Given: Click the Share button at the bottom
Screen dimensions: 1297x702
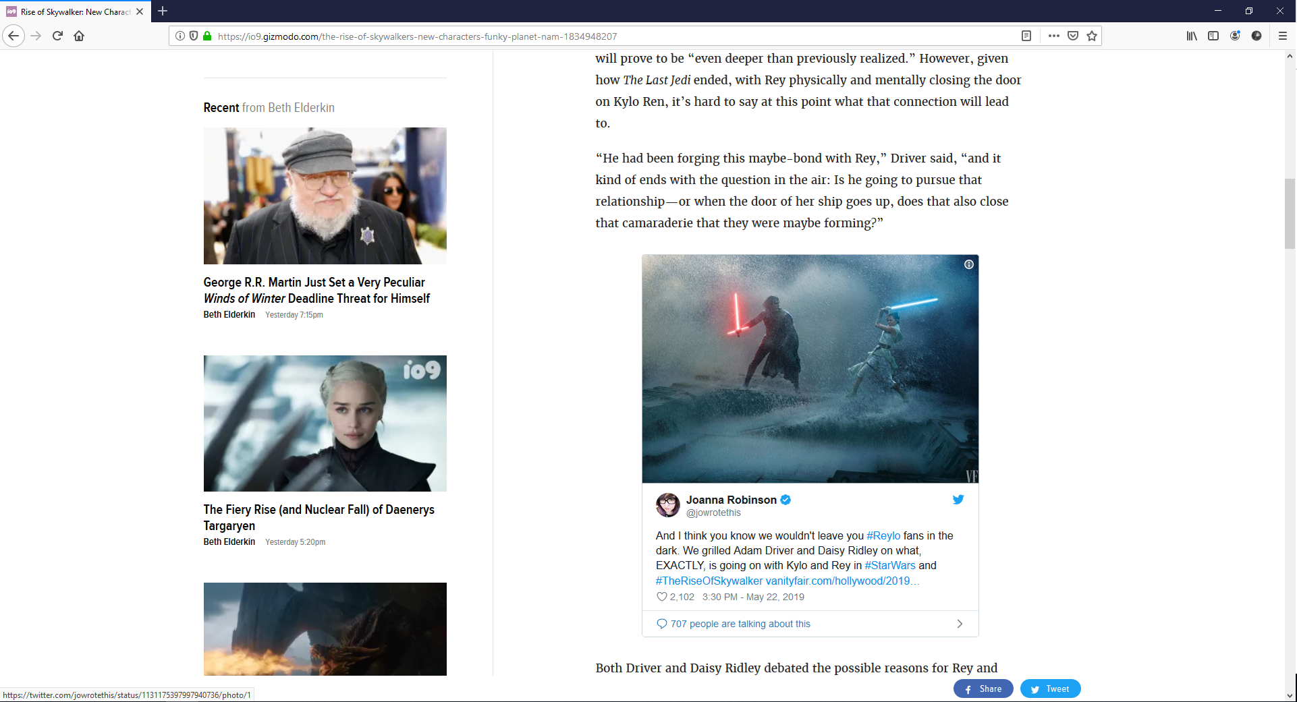Looking at the screenshot, I should (x=983, y=689).
